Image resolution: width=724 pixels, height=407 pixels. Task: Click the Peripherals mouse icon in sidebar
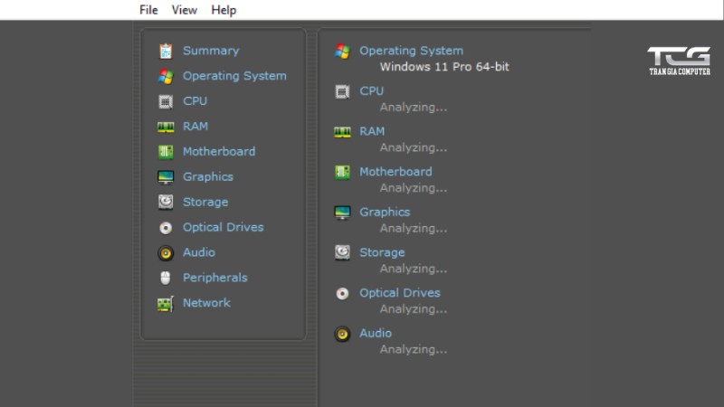[166, 279]
